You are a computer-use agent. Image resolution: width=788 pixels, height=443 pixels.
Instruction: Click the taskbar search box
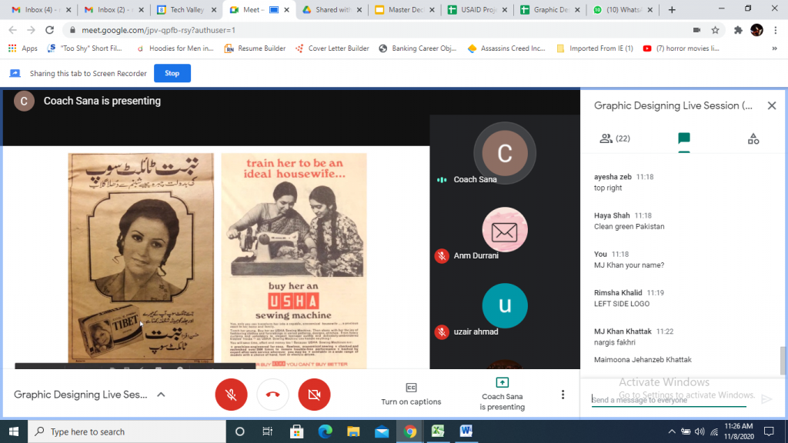click(x=127, y=431)
